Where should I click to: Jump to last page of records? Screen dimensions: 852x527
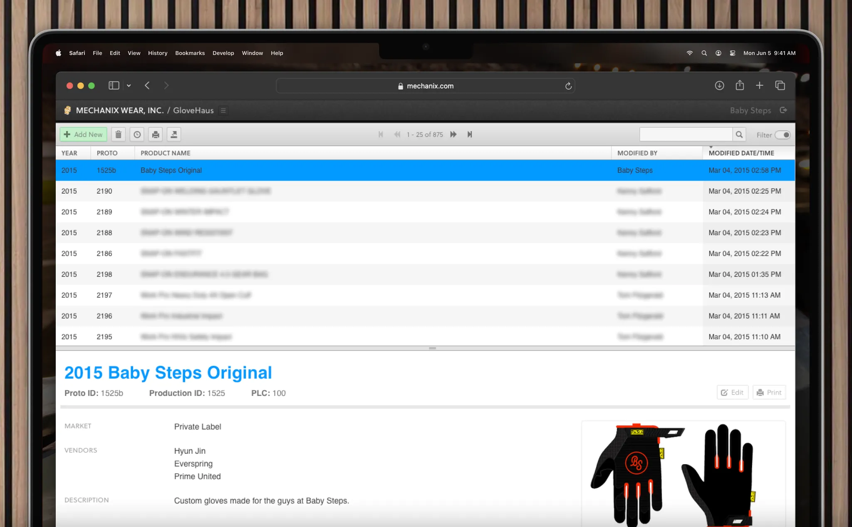tap(470, 134)
